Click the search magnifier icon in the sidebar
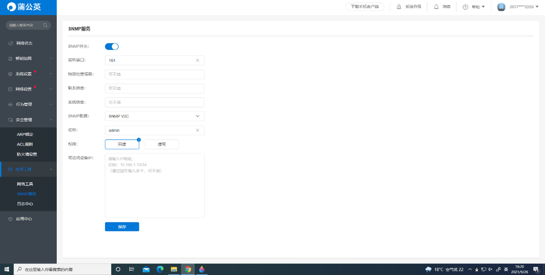The width and height of the screenshot is (545, 275). coord(45,25)
